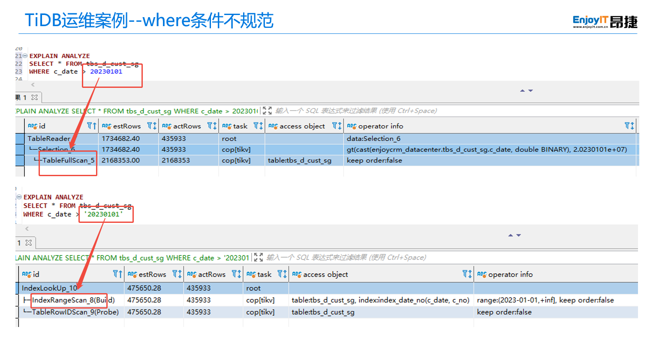
Task: Click the id column sort icon in lower grid
Action: click(117, 274)
